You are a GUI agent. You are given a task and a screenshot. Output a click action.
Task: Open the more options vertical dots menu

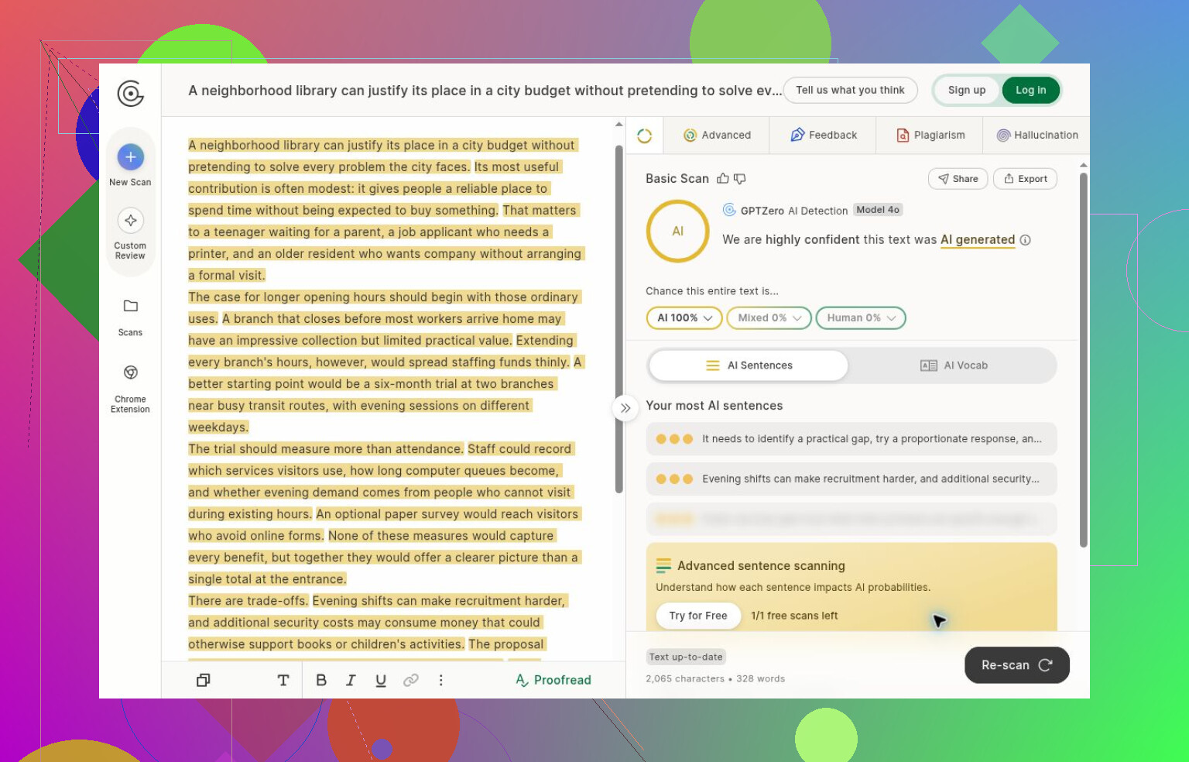point(441,680)
